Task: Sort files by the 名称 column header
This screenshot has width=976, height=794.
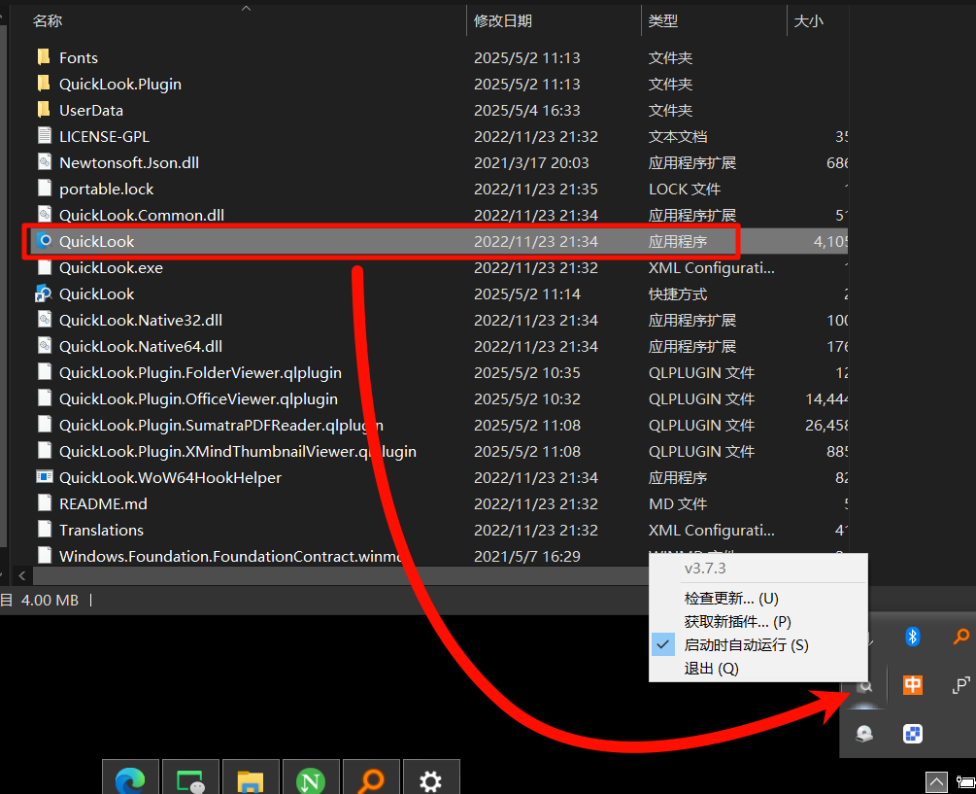Action: point(48,20)
